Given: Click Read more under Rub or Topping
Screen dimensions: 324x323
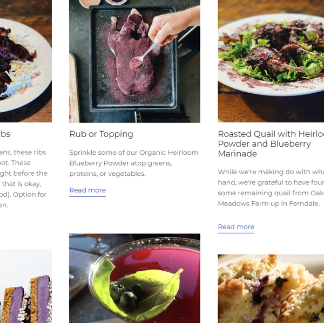Looking at the screenshot, I should [x=87, y=190].
